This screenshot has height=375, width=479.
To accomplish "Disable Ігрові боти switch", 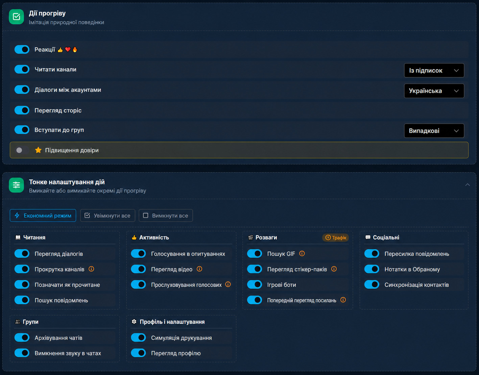I will pyautogui.click(x=255, y=284).
